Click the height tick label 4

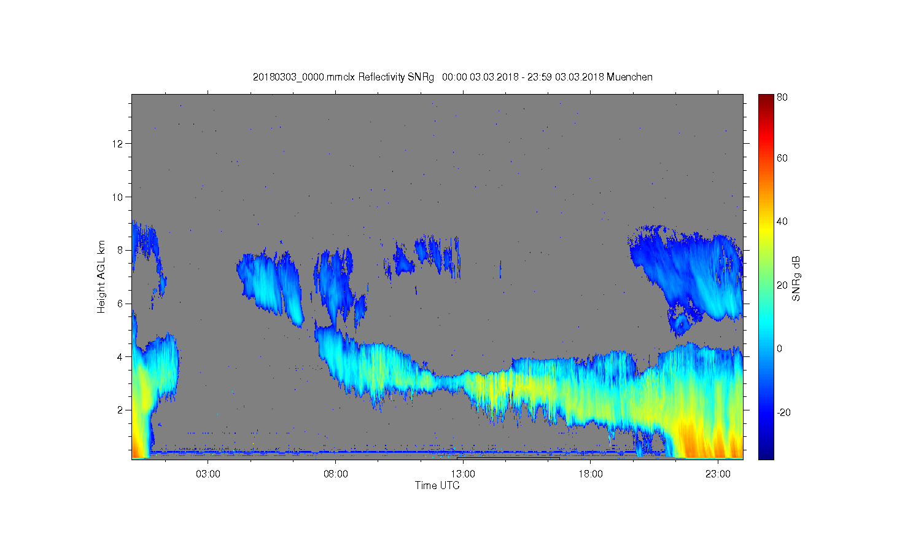(120, 357)
